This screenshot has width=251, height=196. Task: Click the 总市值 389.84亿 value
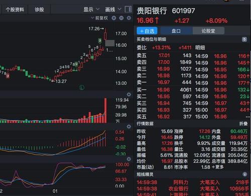237,161
